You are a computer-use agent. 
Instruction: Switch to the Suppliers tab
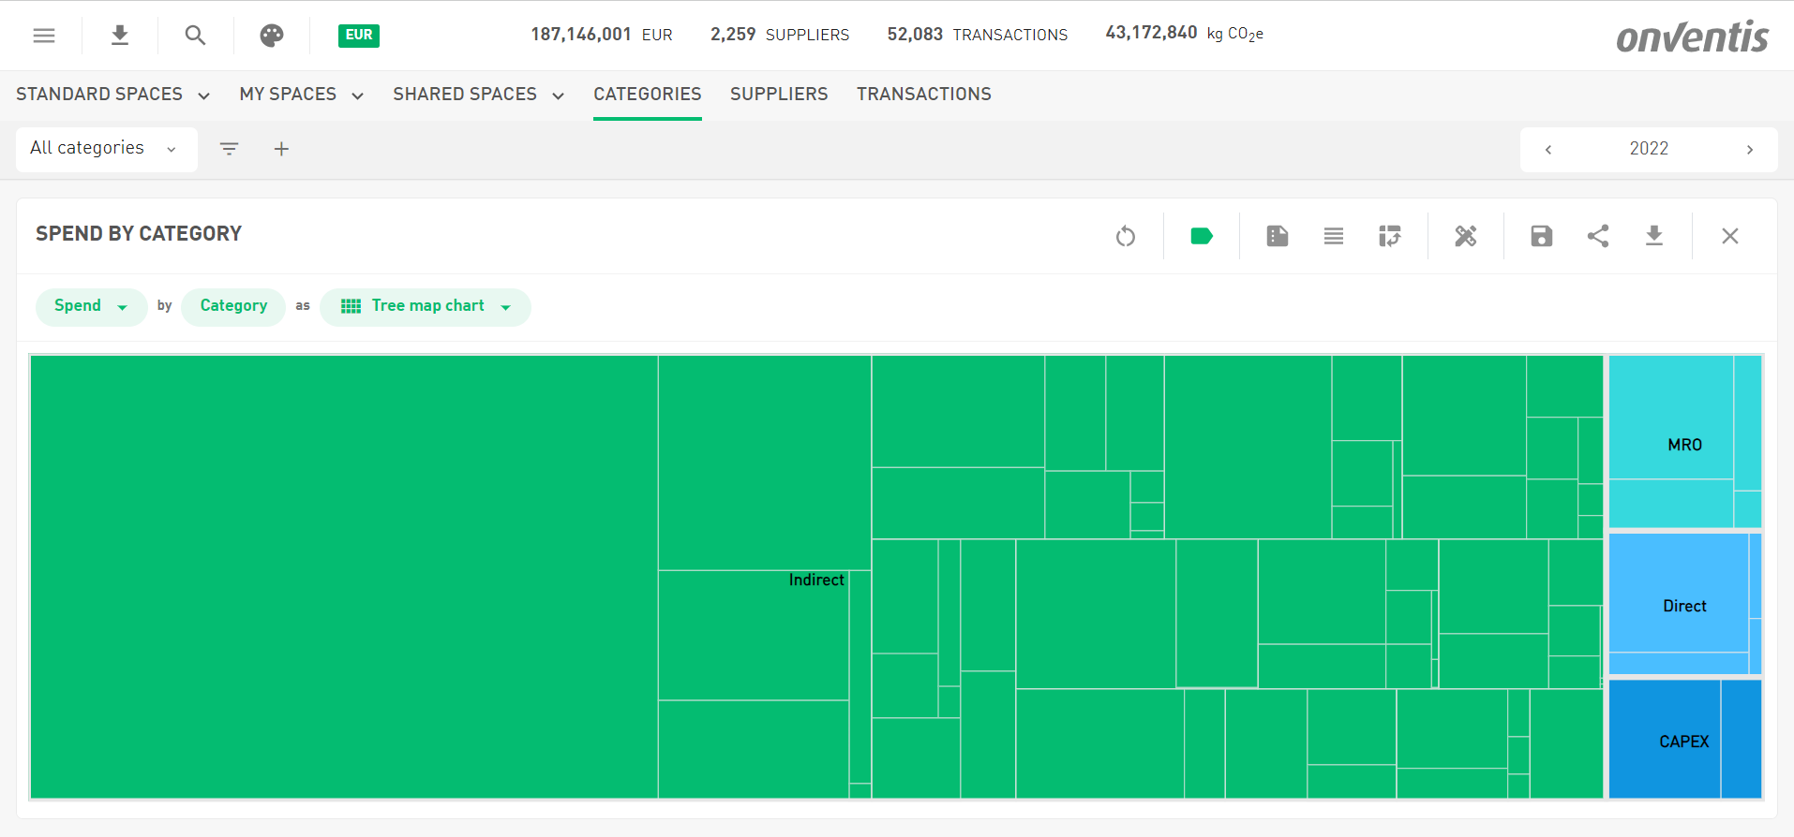point(779,95)
